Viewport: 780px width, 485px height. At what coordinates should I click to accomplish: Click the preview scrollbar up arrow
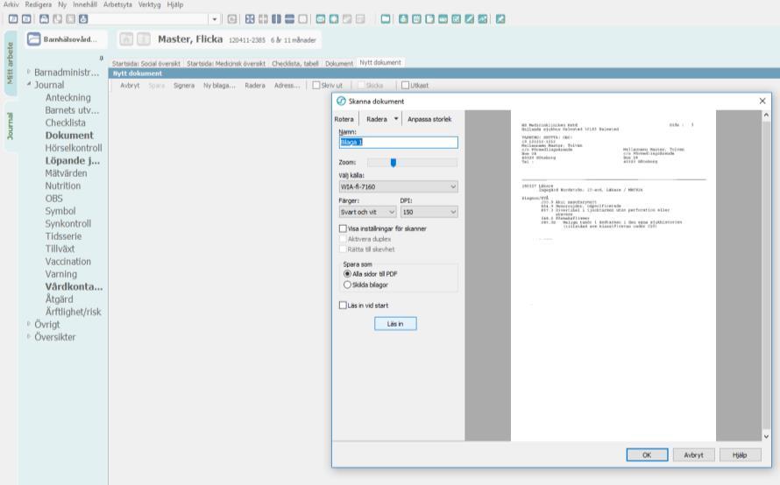(x=766, y=115)
